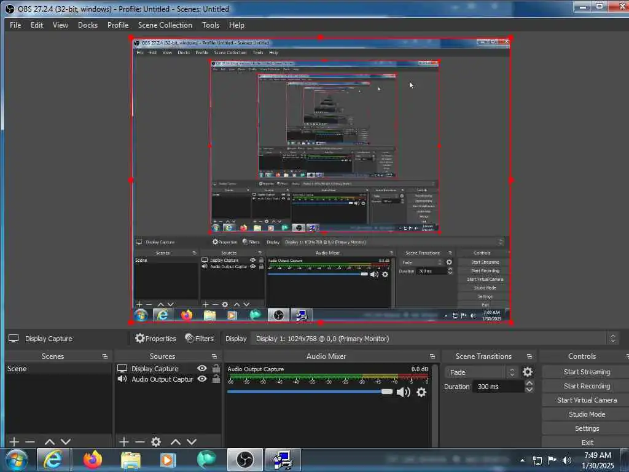
Task: Open the Docks menu
Action: tap(88, 25)
